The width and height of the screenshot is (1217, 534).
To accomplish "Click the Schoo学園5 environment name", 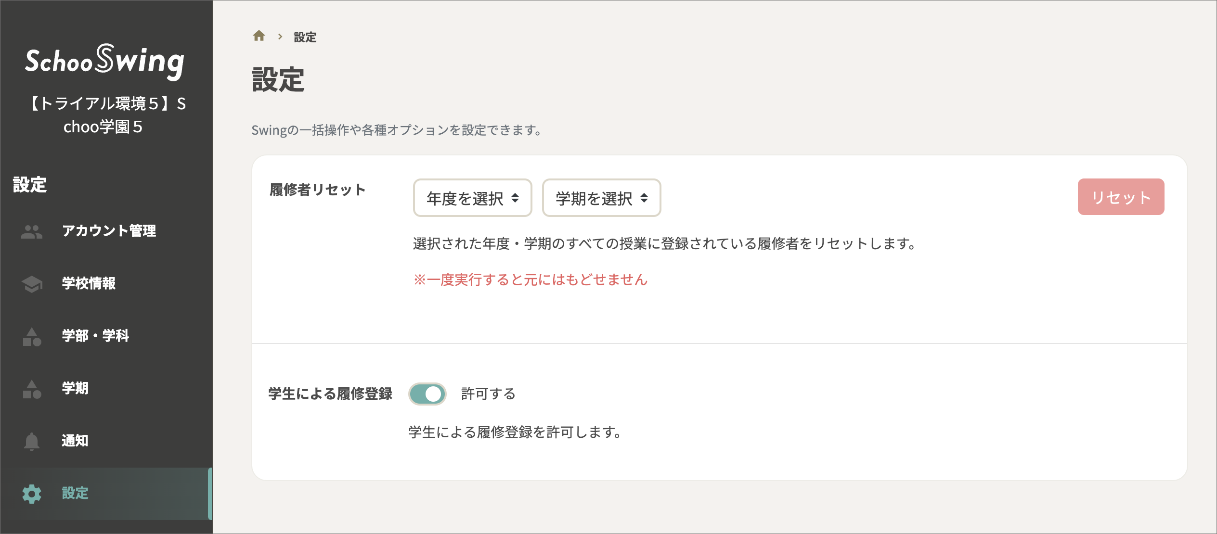I will (x=106, y=114).
